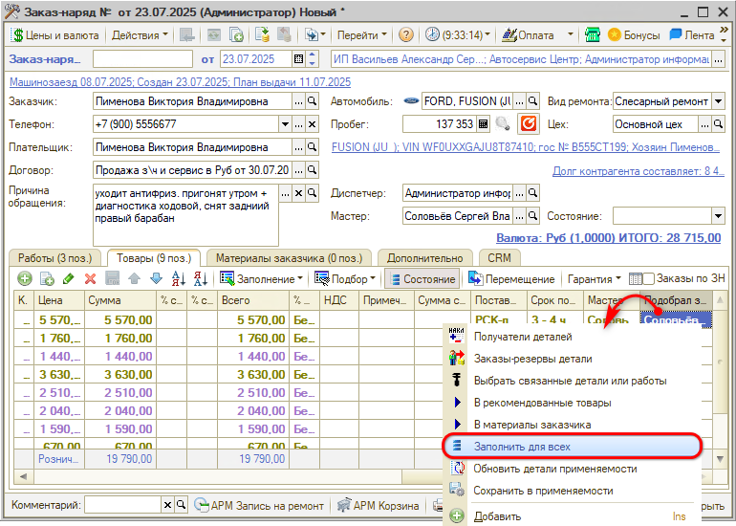Expand the Действия menu
The height and width of the screenshot is (526, 736).
140,35
